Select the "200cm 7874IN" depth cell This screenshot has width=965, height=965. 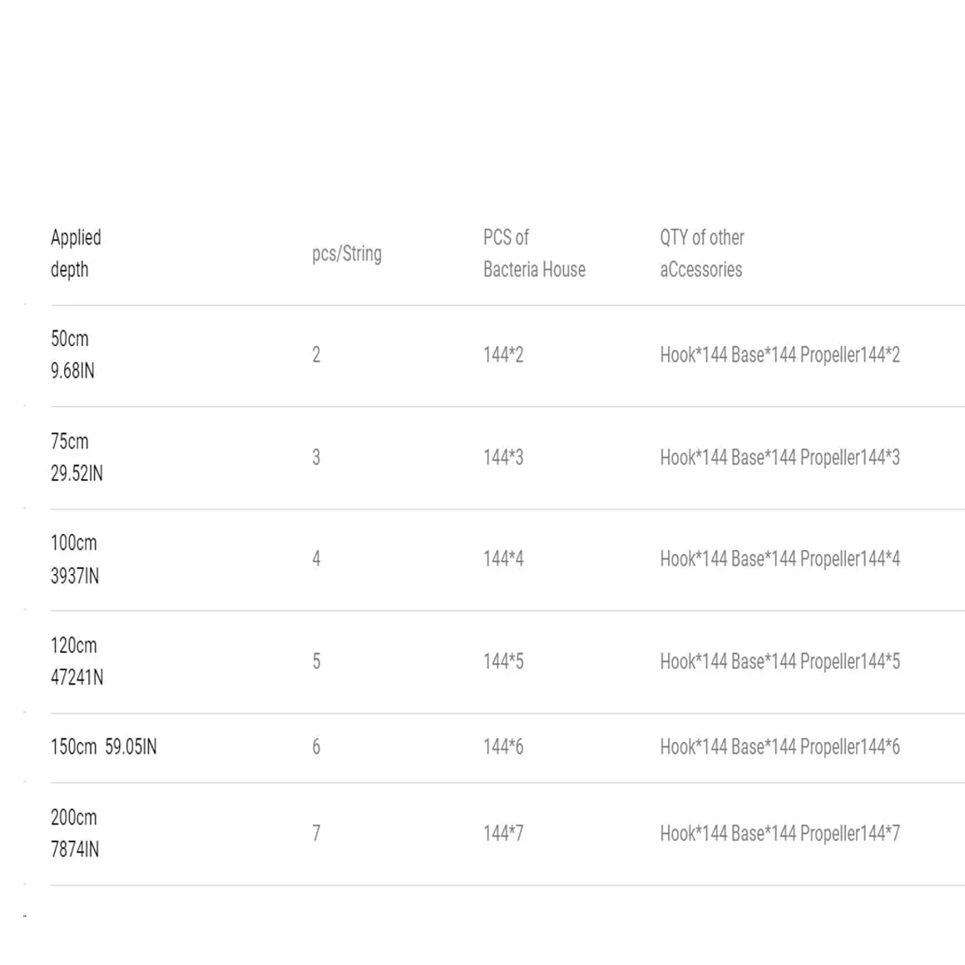coord(75,833)
